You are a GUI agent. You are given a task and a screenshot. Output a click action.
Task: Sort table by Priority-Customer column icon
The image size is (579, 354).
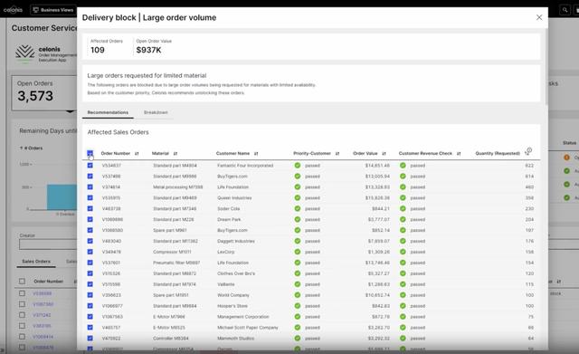click(337, 153)
